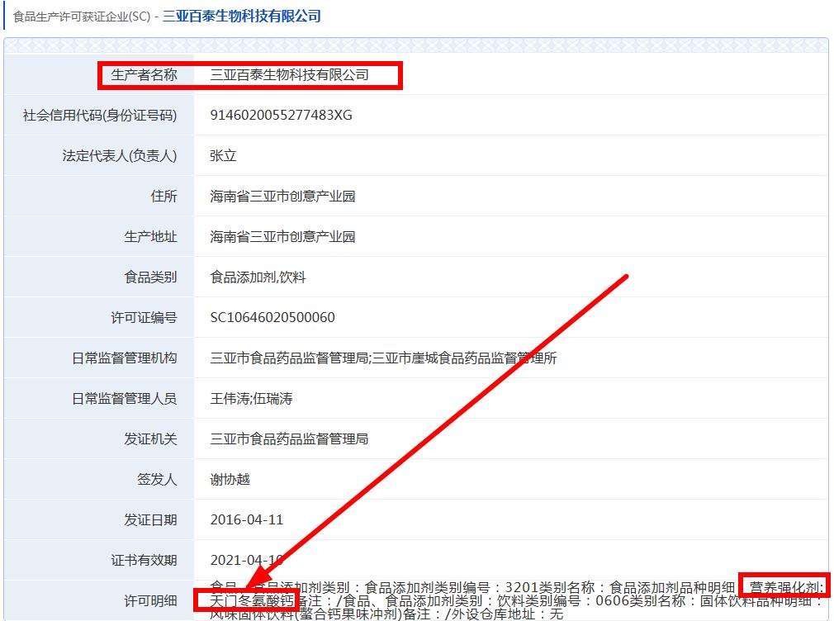This screenshot has width=834, height=621.
Task: Open the 三亚百泰生物科技有限公司 title link
Action: (241, 17)
